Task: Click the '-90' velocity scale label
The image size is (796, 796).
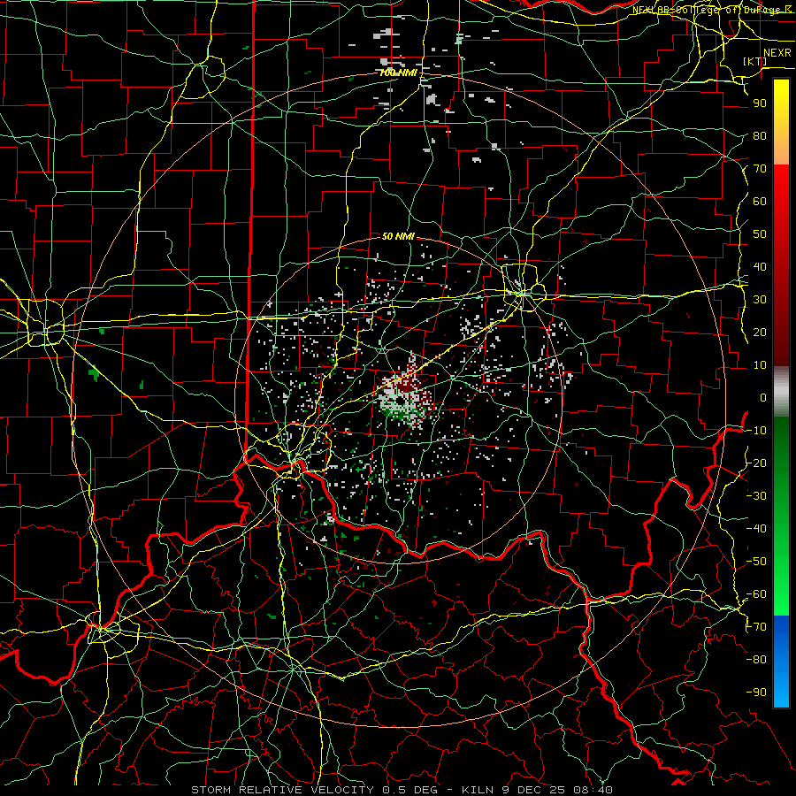Action: tap(756, 693)
